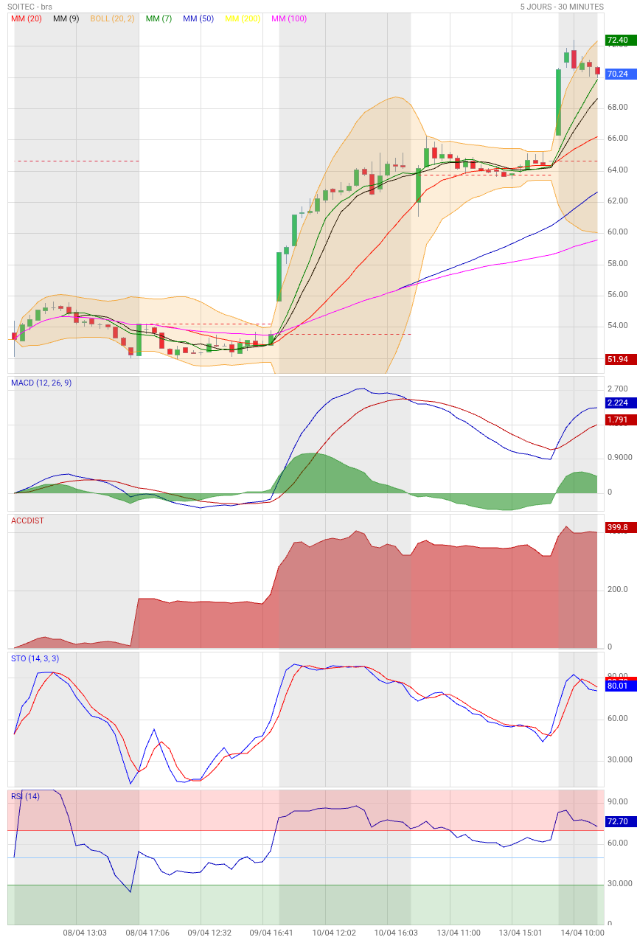This screenshot has height=940, width=637.
Task: Click the MM (50) legend label
Action: (x=198, y=18)
